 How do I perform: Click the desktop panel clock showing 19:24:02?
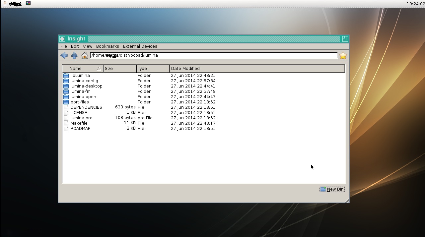point(415,4)
